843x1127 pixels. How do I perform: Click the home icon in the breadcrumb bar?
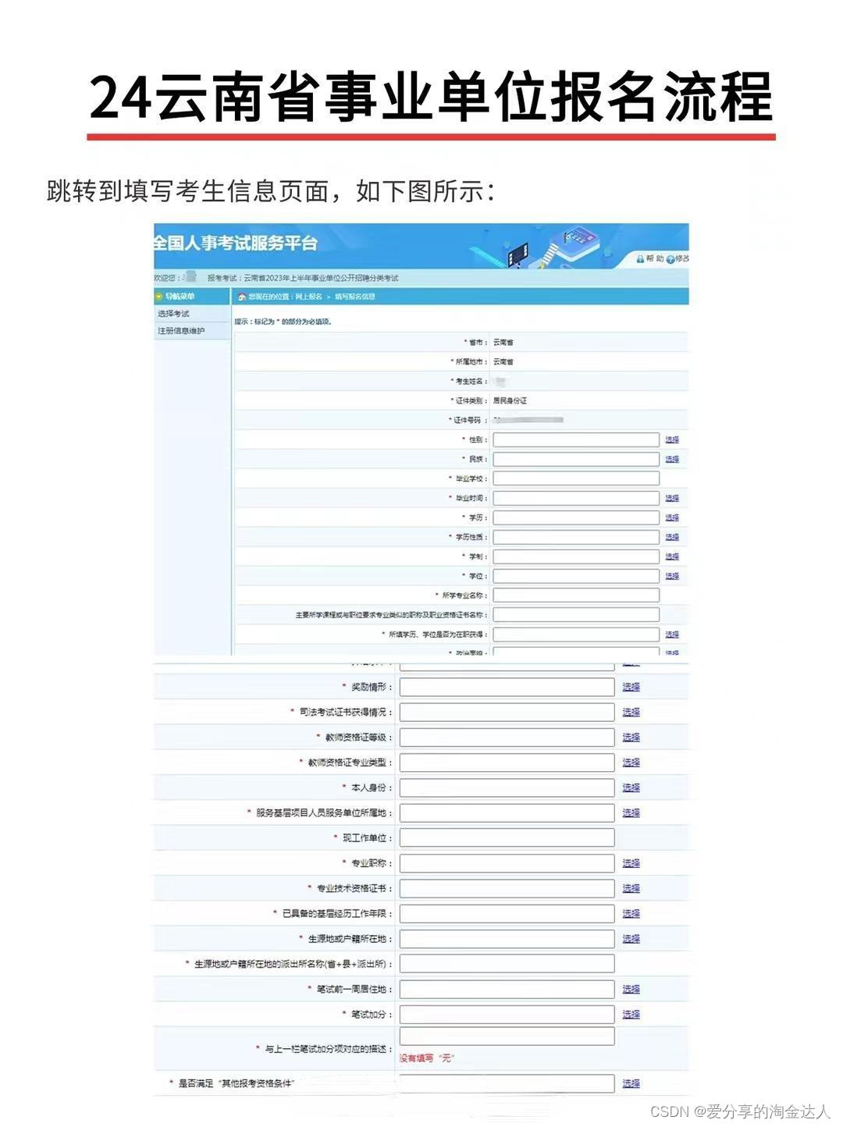[242, 297]
